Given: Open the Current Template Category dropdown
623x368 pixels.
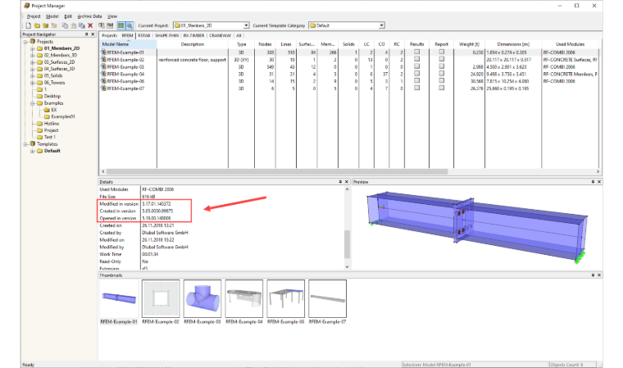Looking at the screenshot, I should pyautogui.click(x=381, y=25).
